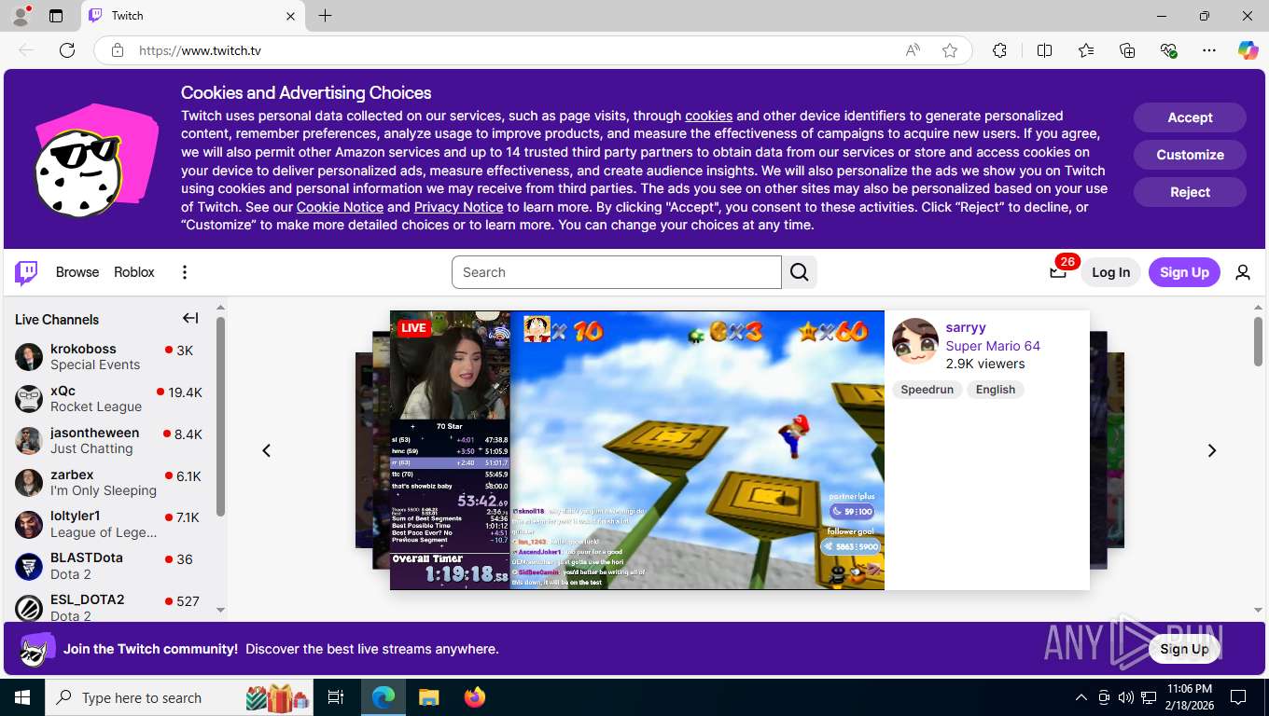
Task: Click the Log In button
Action: 1110,272
